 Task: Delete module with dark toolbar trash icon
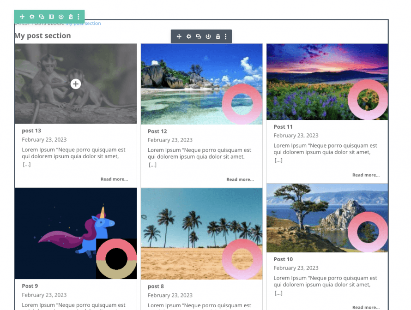pos(218,36)
